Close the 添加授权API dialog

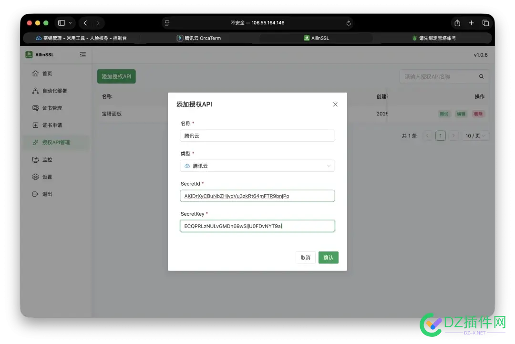click(335, 104)
